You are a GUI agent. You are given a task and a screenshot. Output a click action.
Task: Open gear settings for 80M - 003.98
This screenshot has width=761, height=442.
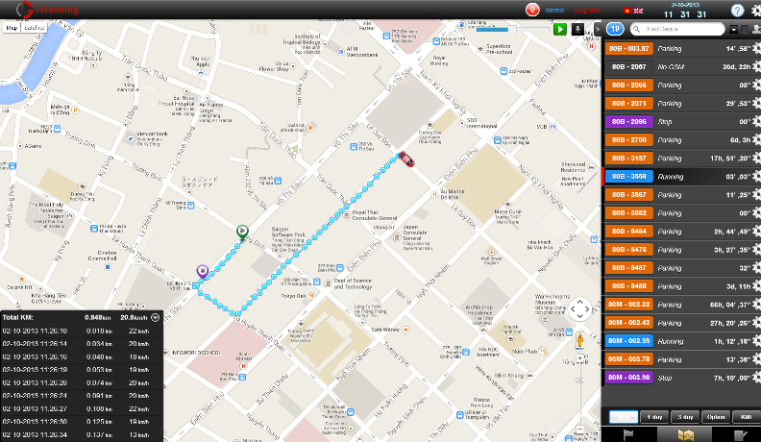pyautogui.click(x=756, y=378)
